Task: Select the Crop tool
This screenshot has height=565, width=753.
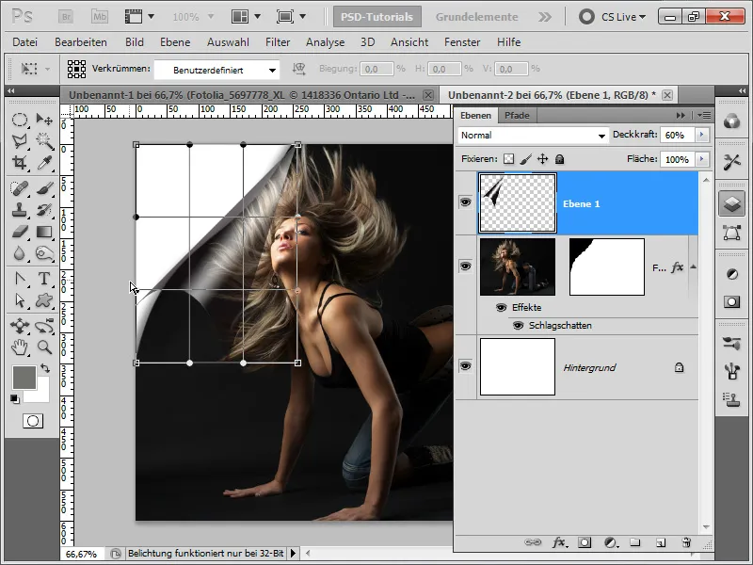Action: click(x=20, y=162)
